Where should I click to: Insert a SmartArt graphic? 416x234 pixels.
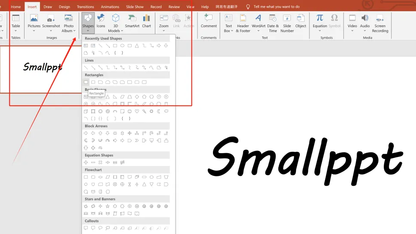[132, 21]
